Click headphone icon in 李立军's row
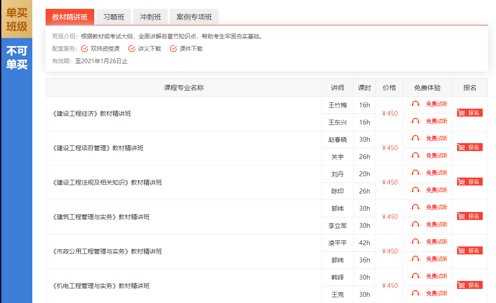This screenshot has height=303, width=496. tap(415, 225)
